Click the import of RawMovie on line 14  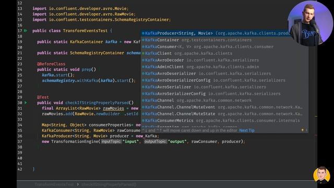pyautogui.click(x=84, y=14)
